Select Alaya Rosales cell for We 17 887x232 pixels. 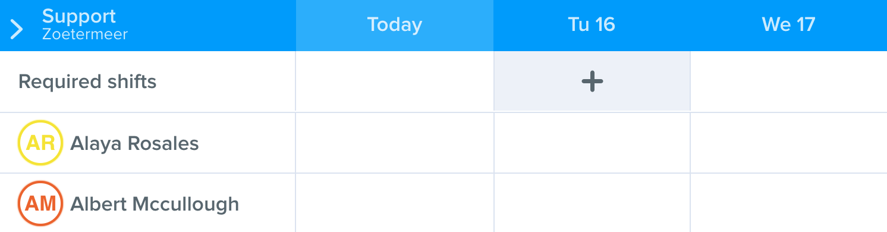789,143
